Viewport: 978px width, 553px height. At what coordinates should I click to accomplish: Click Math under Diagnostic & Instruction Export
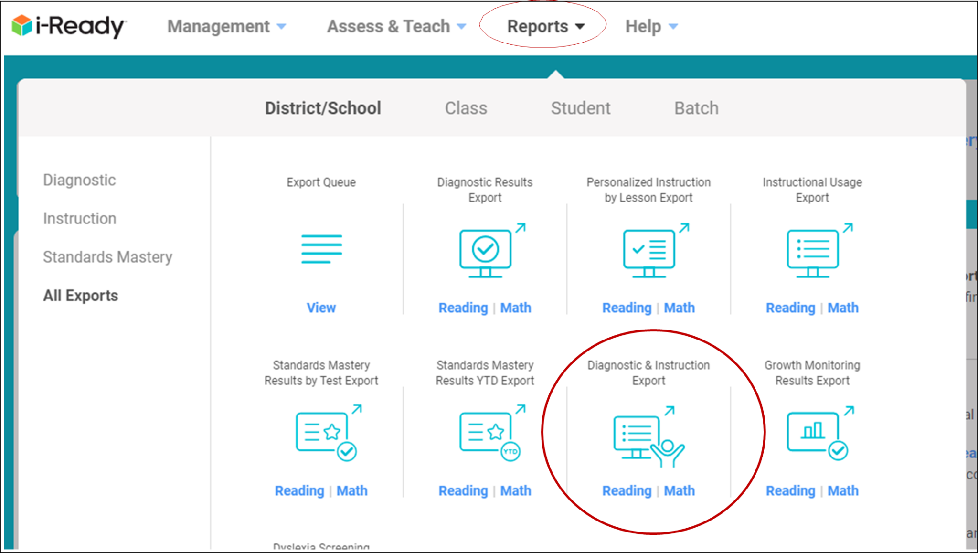pyautogui.click(x=679, y=490)
